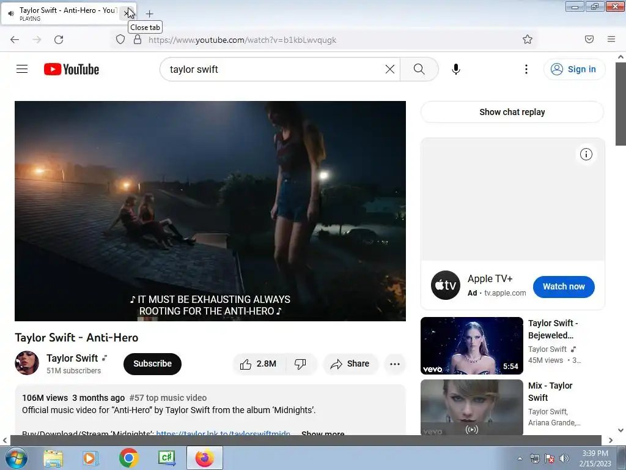Open the YouTube guide hamburger menu
Image resolution: width=626 pixels, height=470 pixels.
[x=22, y=69]
